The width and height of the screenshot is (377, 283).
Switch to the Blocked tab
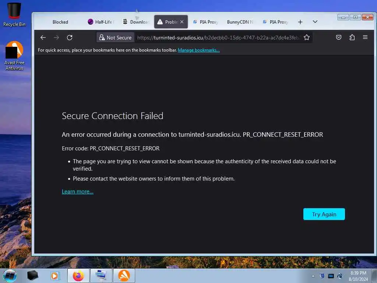click(60, 22)
